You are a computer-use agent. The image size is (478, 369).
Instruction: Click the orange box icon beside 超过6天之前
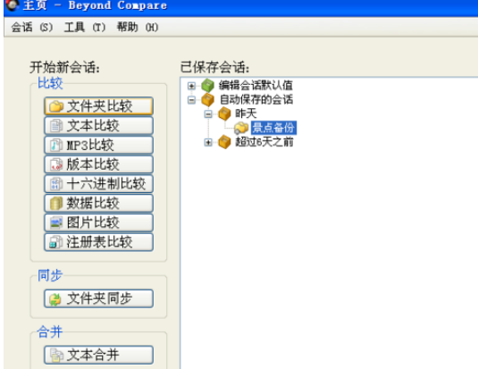[224, 142]
